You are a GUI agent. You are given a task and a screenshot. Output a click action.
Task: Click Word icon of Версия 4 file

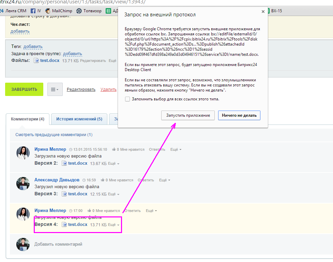pos(64,225)
